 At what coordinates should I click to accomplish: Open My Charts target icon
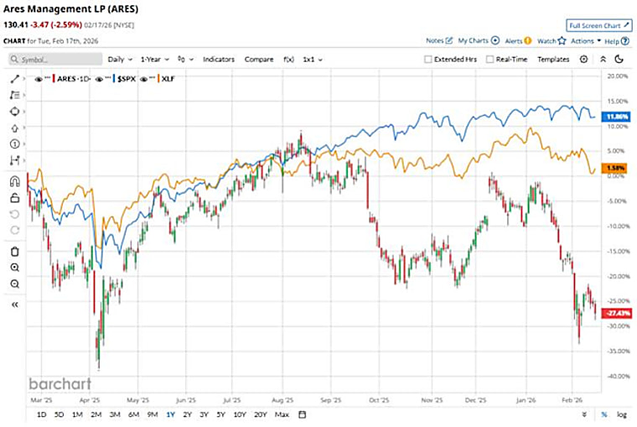495,40
